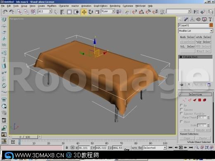The image size is (215, 161).
Task: Open the Mirror tool
Action: [196, 12]
